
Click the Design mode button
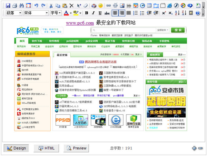coord(16,148)
